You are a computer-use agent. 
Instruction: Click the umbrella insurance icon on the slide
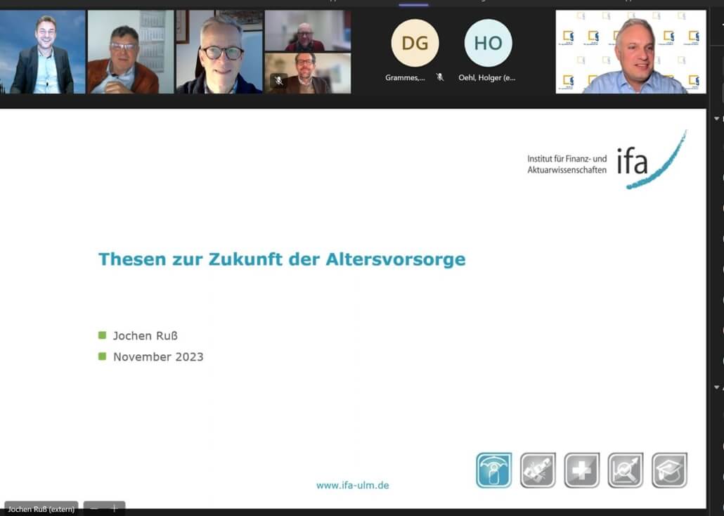coord(493,470)
